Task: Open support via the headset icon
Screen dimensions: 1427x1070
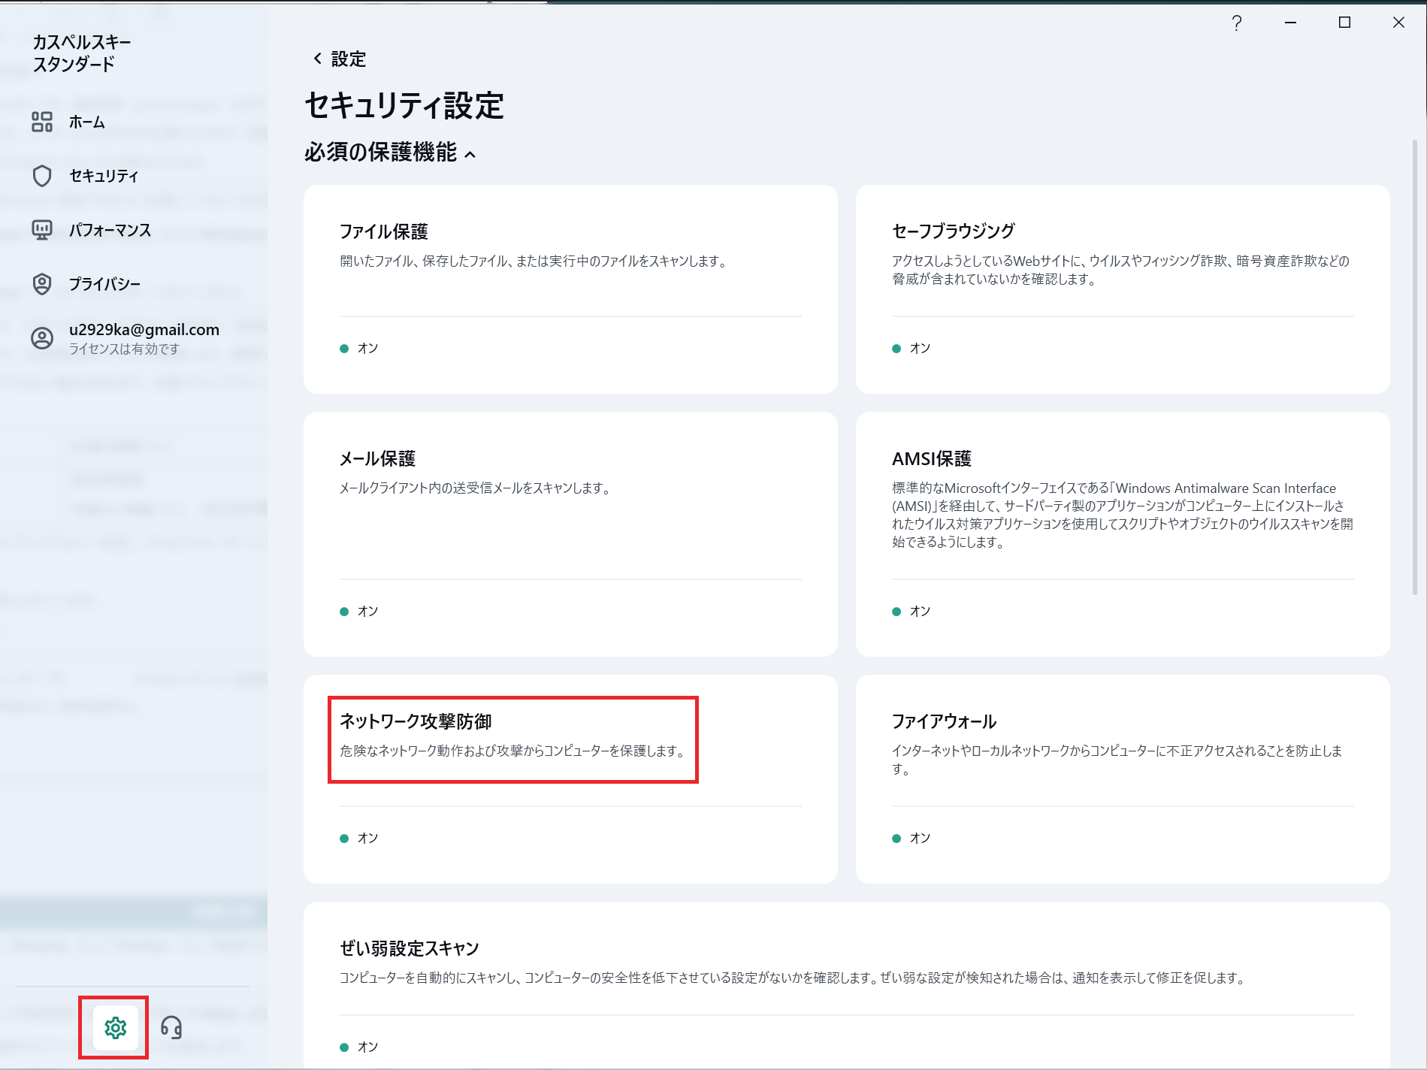Action: pyautogui.click(x=171, y=1027)
